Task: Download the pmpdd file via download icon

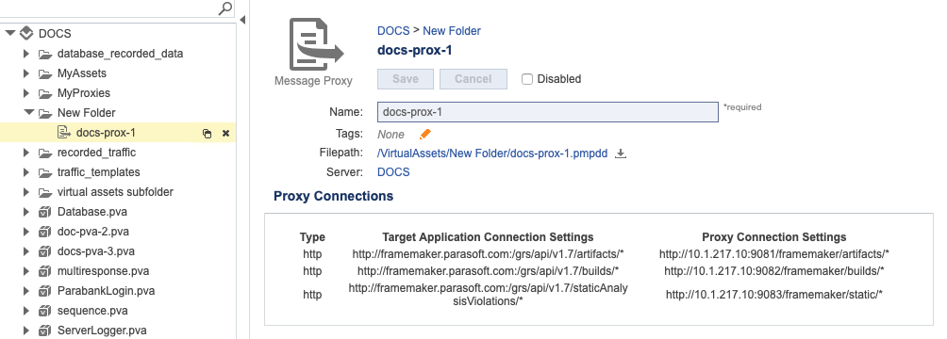Action: 621,153
